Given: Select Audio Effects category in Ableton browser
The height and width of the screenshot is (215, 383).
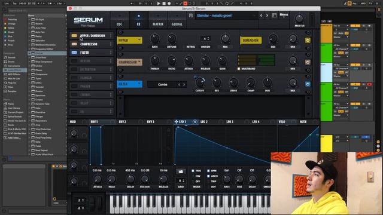Looking at the screenshot, I should click(14, 70).
